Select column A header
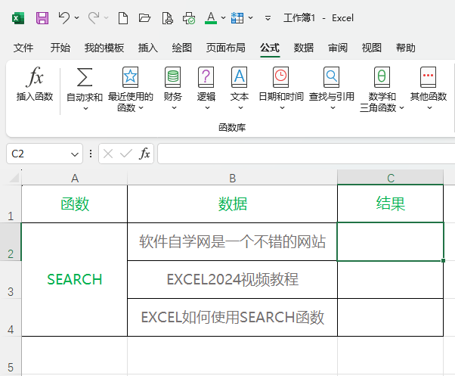Viewport: 455px width, 376px height. click(x=75, y=178)
